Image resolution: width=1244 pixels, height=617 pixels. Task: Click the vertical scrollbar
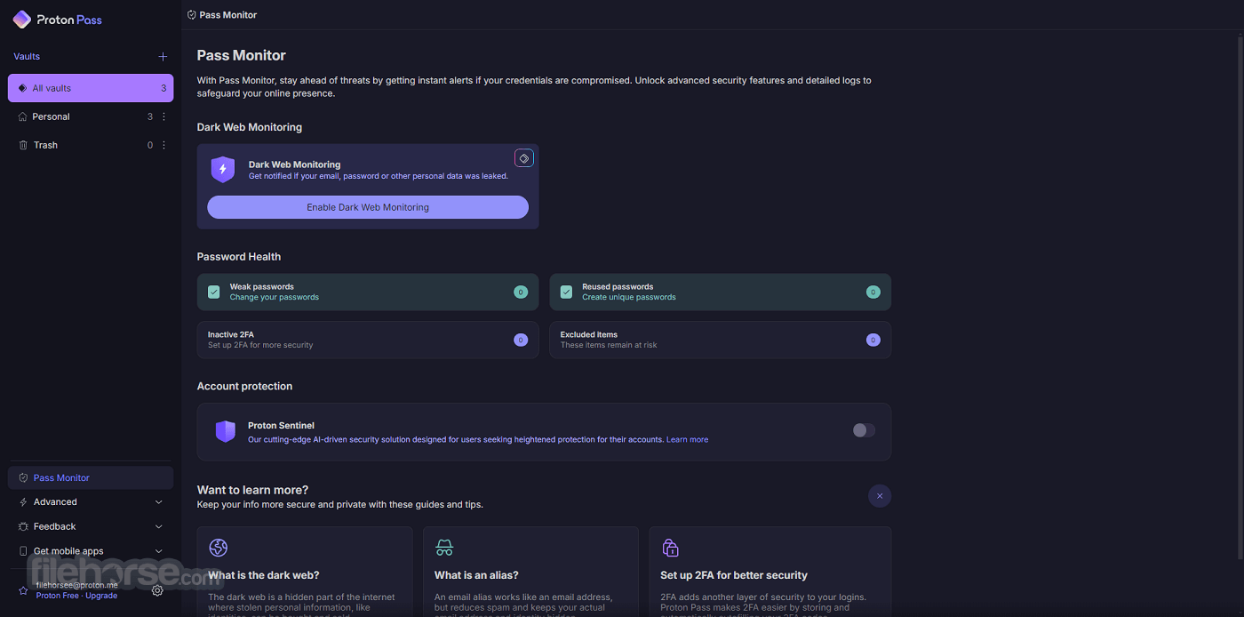pyautogui.click(x=1240, y=298)
